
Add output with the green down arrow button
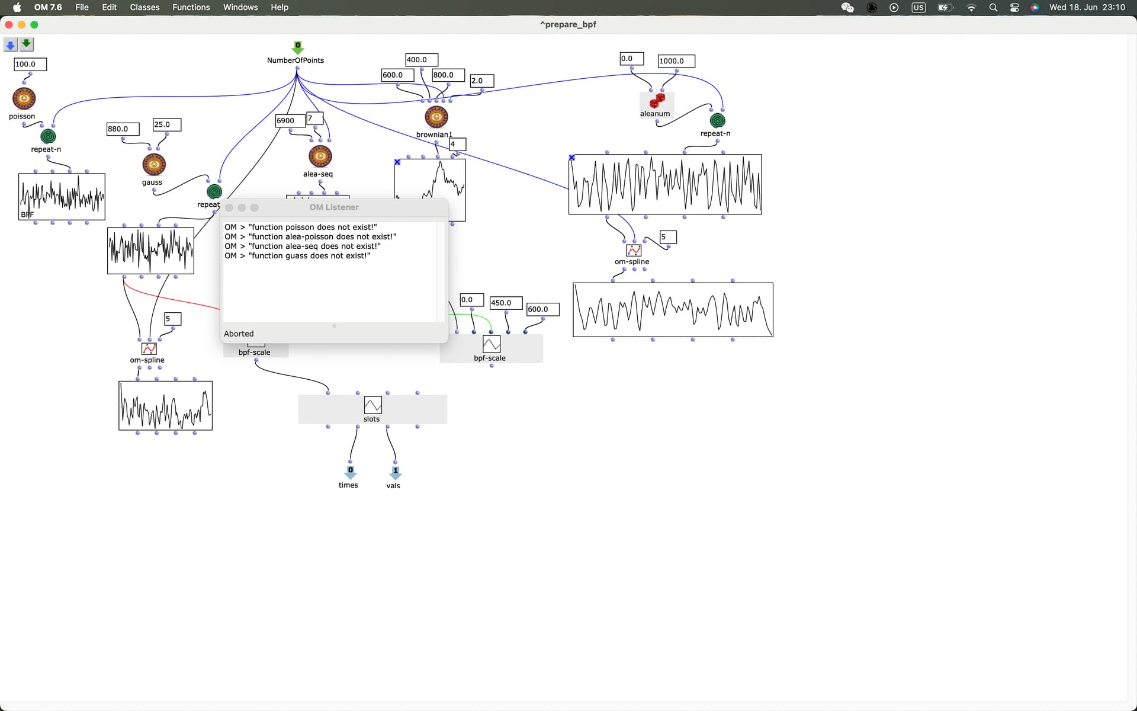27,44
